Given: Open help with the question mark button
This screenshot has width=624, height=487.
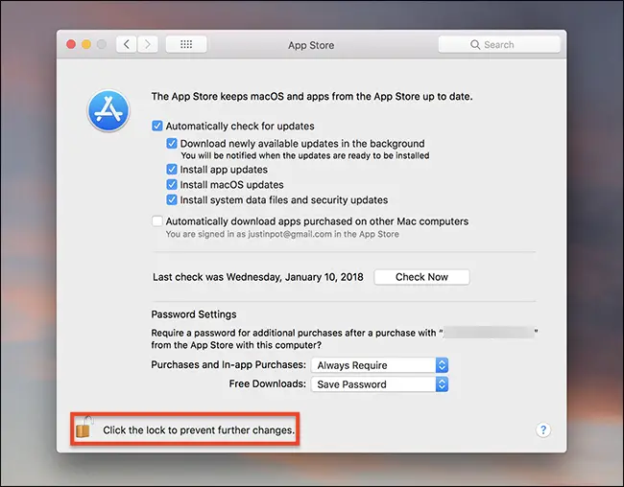Looking at the screenshot, I should (x=543, y=429).
